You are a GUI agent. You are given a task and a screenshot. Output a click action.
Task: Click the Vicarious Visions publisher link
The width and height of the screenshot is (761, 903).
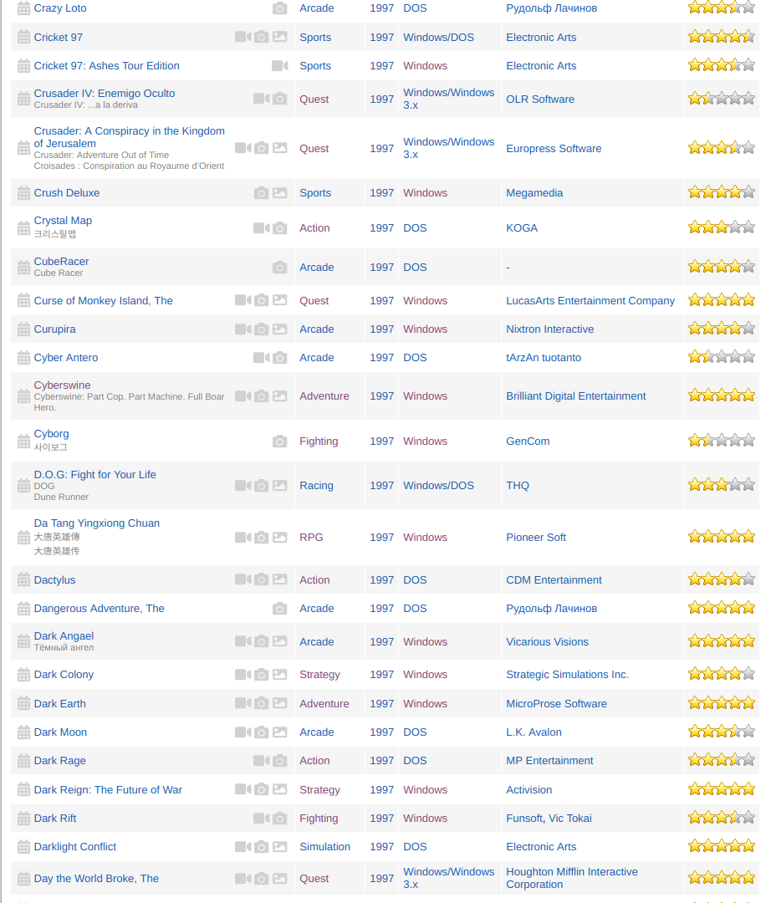(547, 641)
